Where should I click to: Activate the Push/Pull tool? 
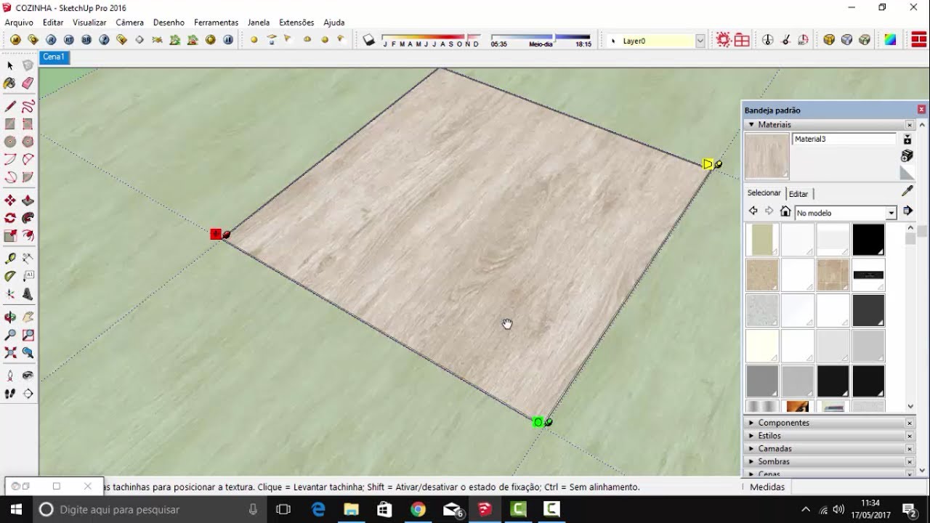[28, 200]
